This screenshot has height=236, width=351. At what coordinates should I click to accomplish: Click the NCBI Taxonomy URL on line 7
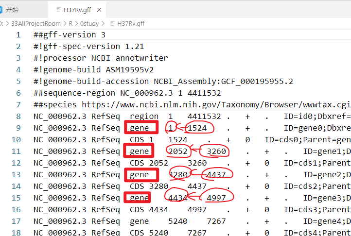216,105
